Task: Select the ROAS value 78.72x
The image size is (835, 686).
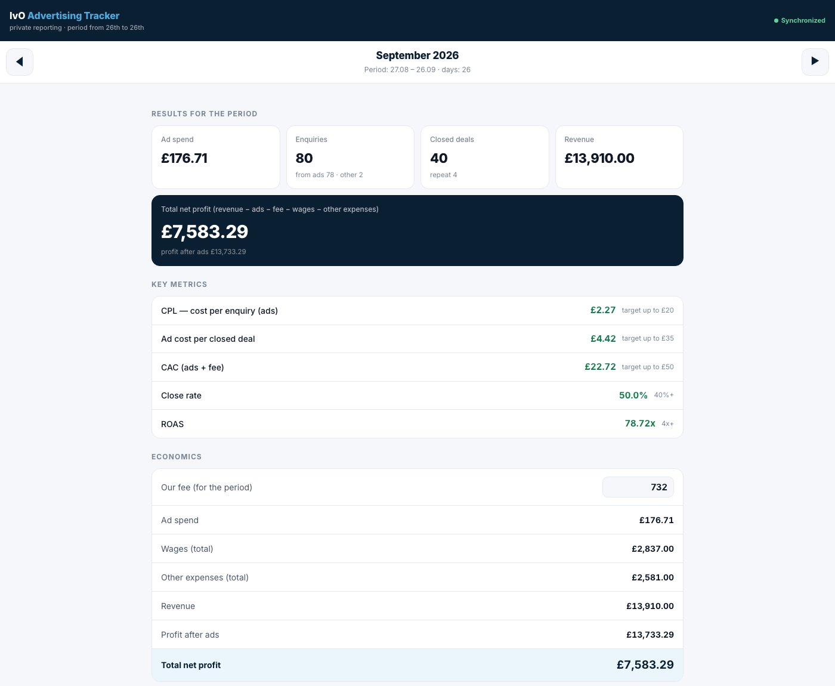Action: (x=640, y=424)
